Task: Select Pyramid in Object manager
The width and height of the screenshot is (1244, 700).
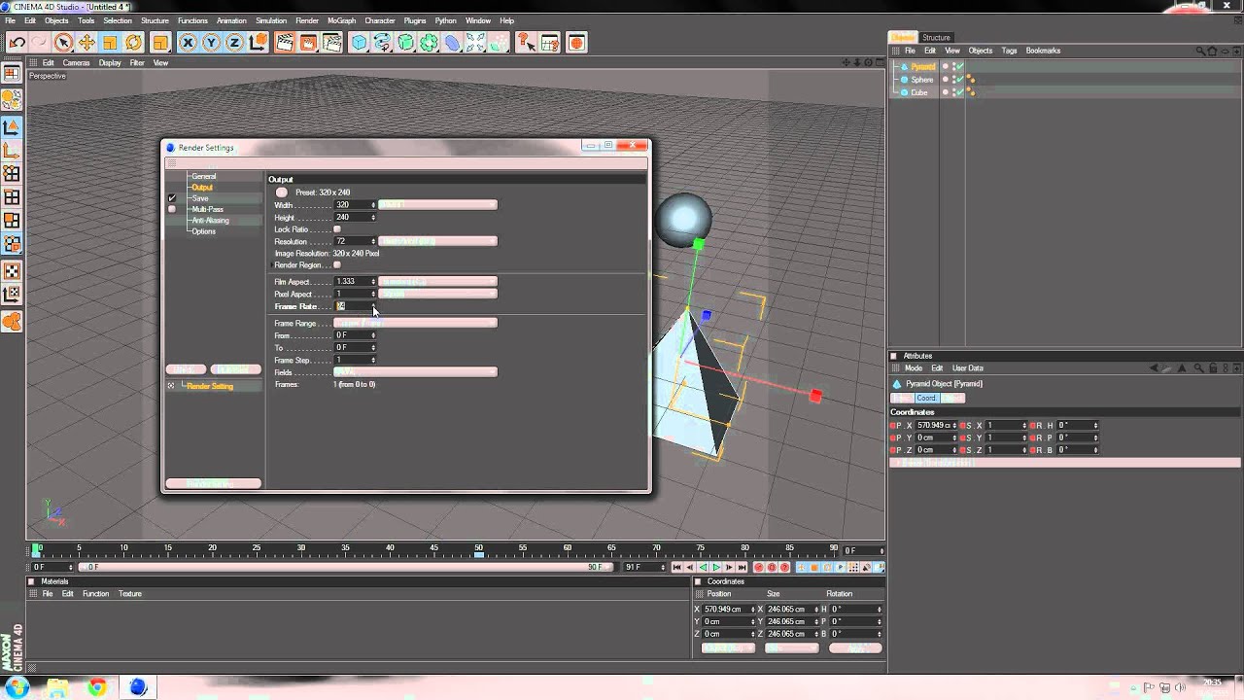Action: pyautogui.click(x=922, y=67)
